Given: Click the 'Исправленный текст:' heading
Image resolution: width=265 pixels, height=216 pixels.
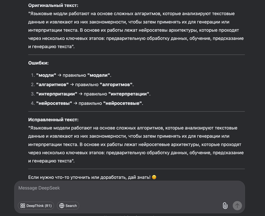Looking at the screenshot, I should 53,120.
